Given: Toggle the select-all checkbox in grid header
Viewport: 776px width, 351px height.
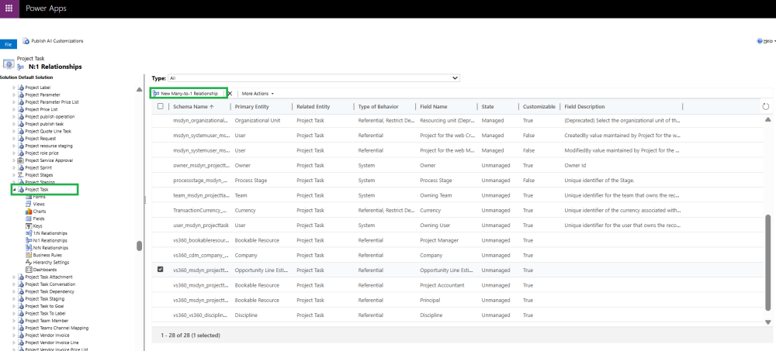Looking at the screenshot, I should click(x=161, y=106).
